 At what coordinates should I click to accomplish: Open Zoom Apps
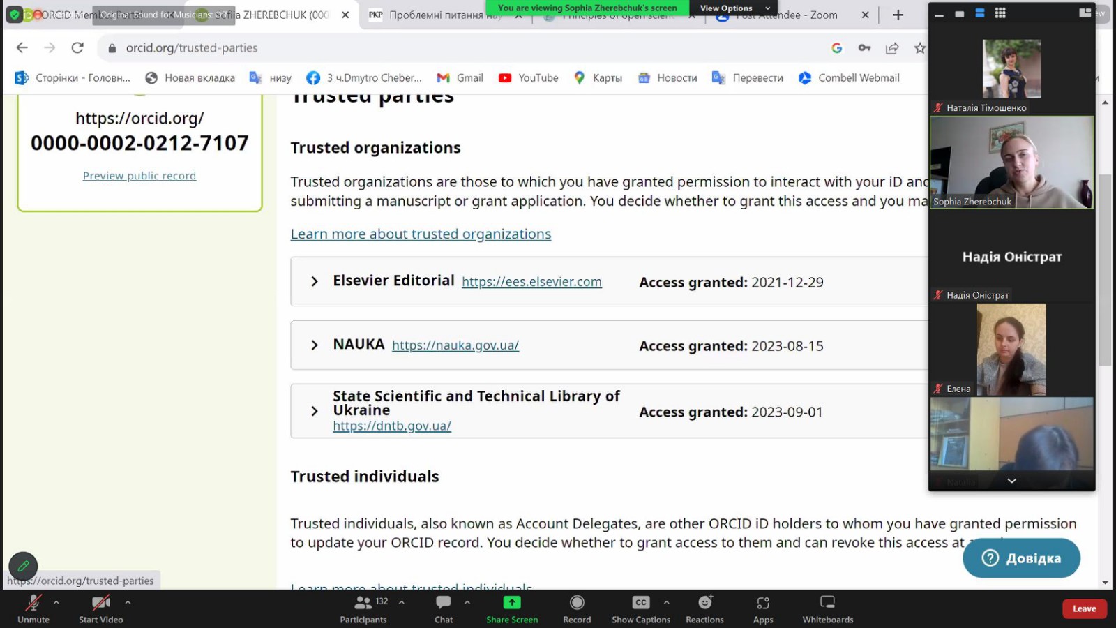763,608
